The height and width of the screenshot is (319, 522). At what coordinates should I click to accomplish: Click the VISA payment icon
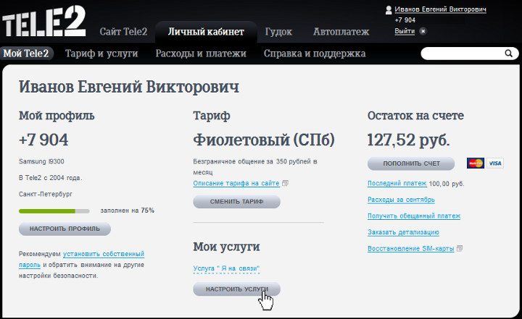[495, 163]
